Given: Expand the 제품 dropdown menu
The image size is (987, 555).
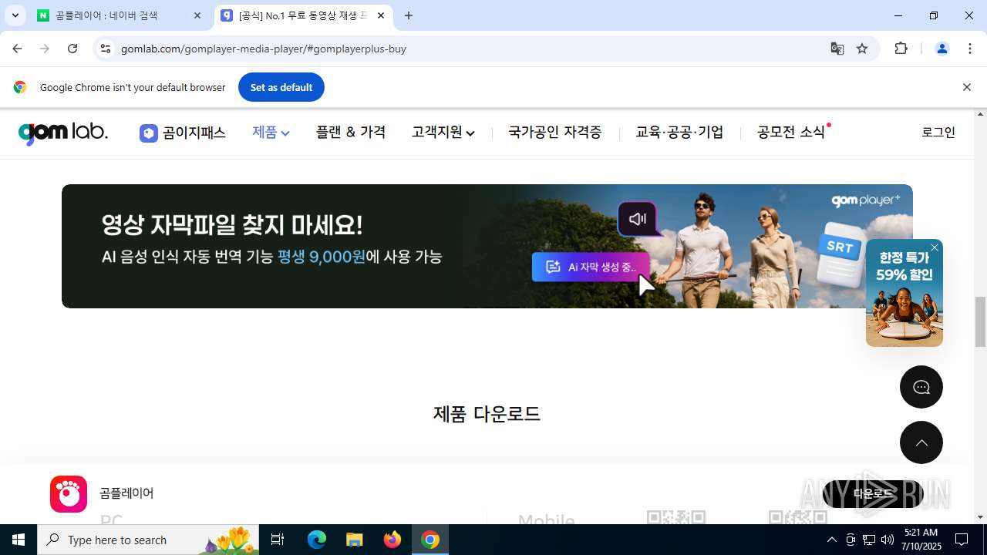Looking at the screenshot, I should click(271, 133).
